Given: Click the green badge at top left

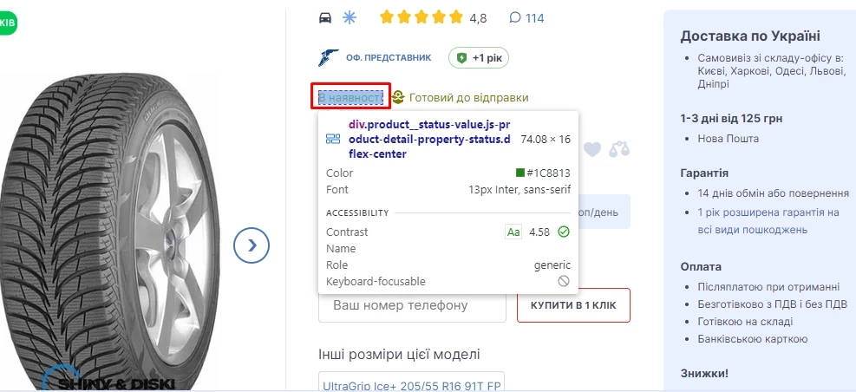Looking at the screenshot, I should pos(8,23).
